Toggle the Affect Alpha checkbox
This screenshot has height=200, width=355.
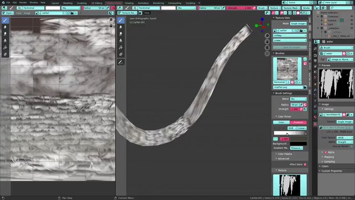click(x=305, y=164)
